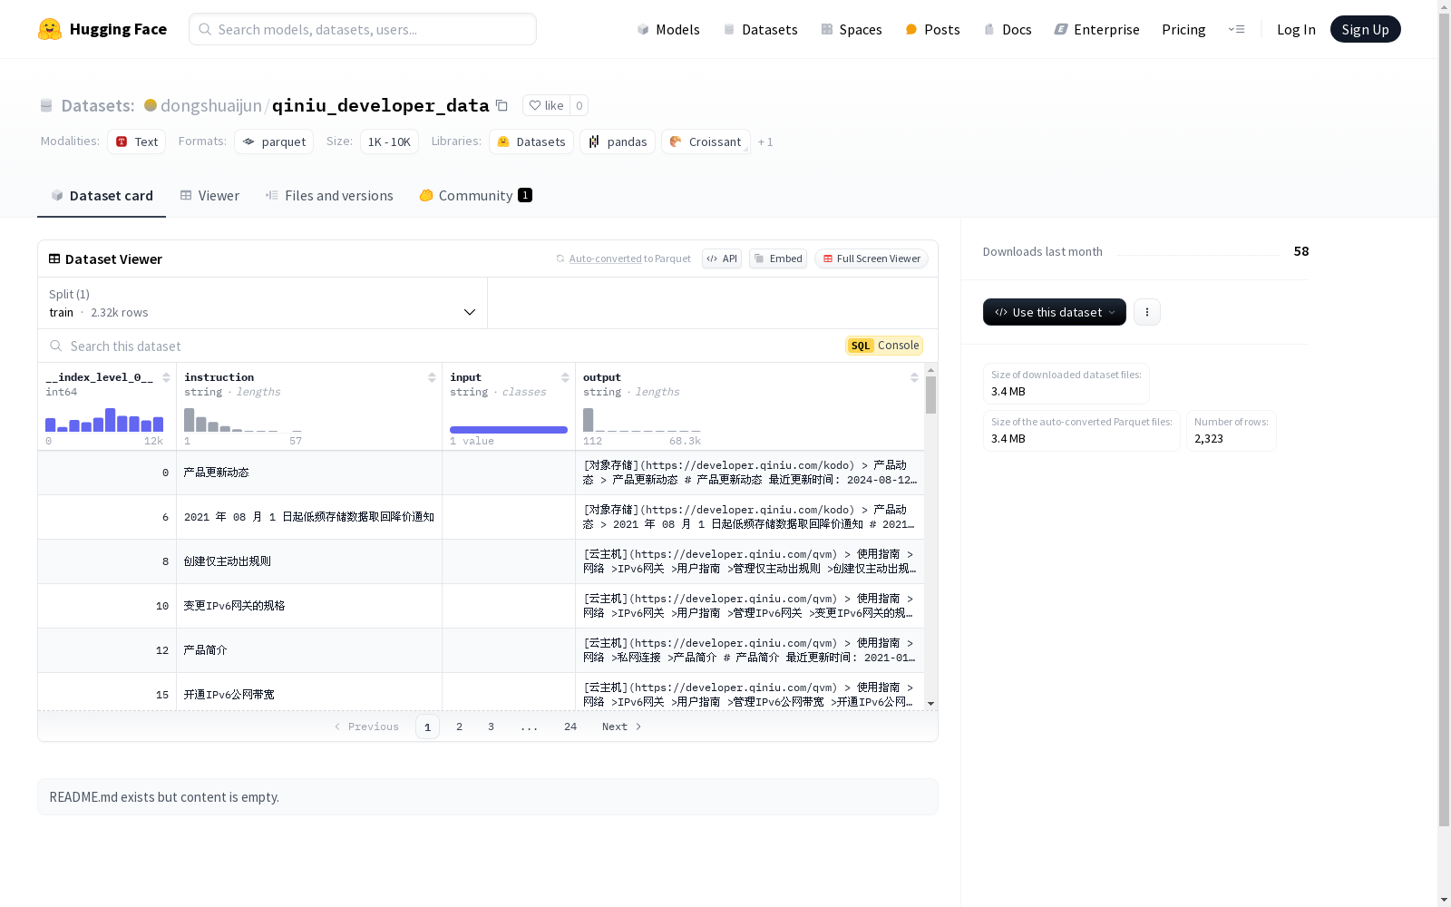The width and height of the screenshot is (1451, 907).
Task: Expand the +1 more libraries
Action: click(765, 141)
